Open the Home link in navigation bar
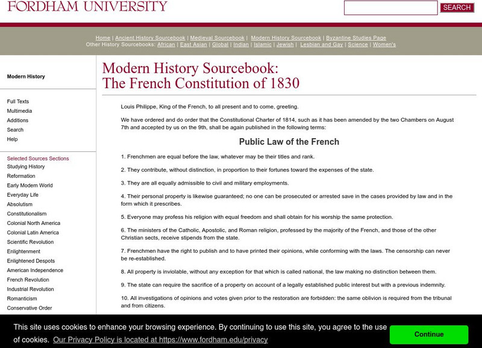 102,38
